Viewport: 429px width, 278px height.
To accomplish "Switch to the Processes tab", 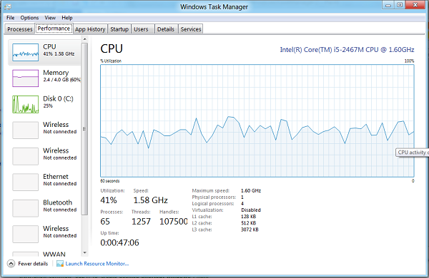I will click(x=20, y=29).
